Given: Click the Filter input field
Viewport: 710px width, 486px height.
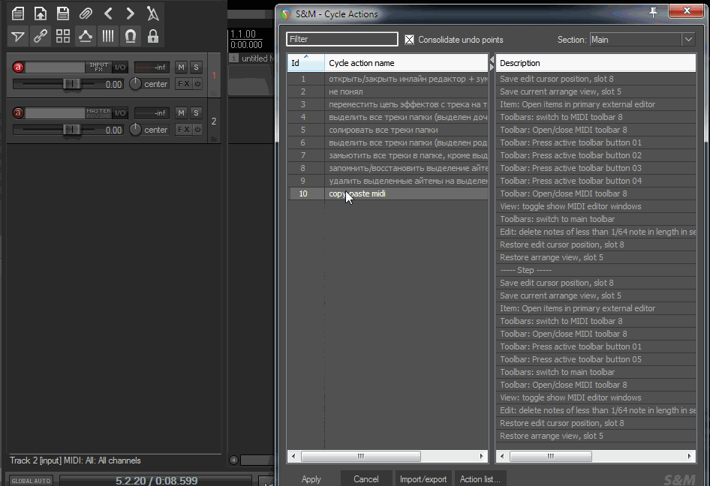Looking at the screenshot, I should click(x=342, y=39).
